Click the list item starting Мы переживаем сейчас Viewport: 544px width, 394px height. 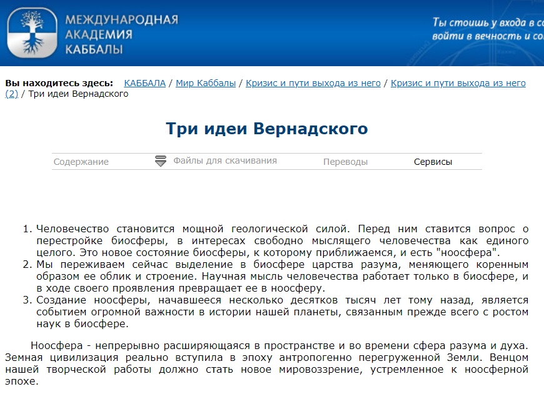[283, 276]
